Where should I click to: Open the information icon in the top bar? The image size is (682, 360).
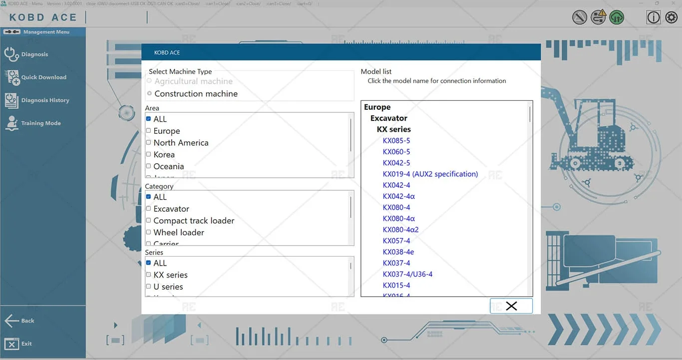click(x=654, y=17)
